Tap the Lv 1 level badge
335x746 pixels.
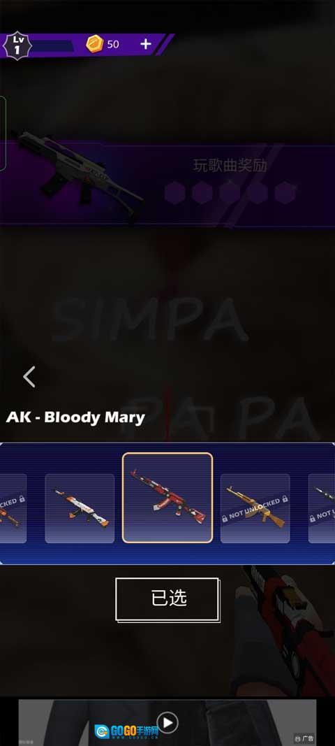(17, 45)
